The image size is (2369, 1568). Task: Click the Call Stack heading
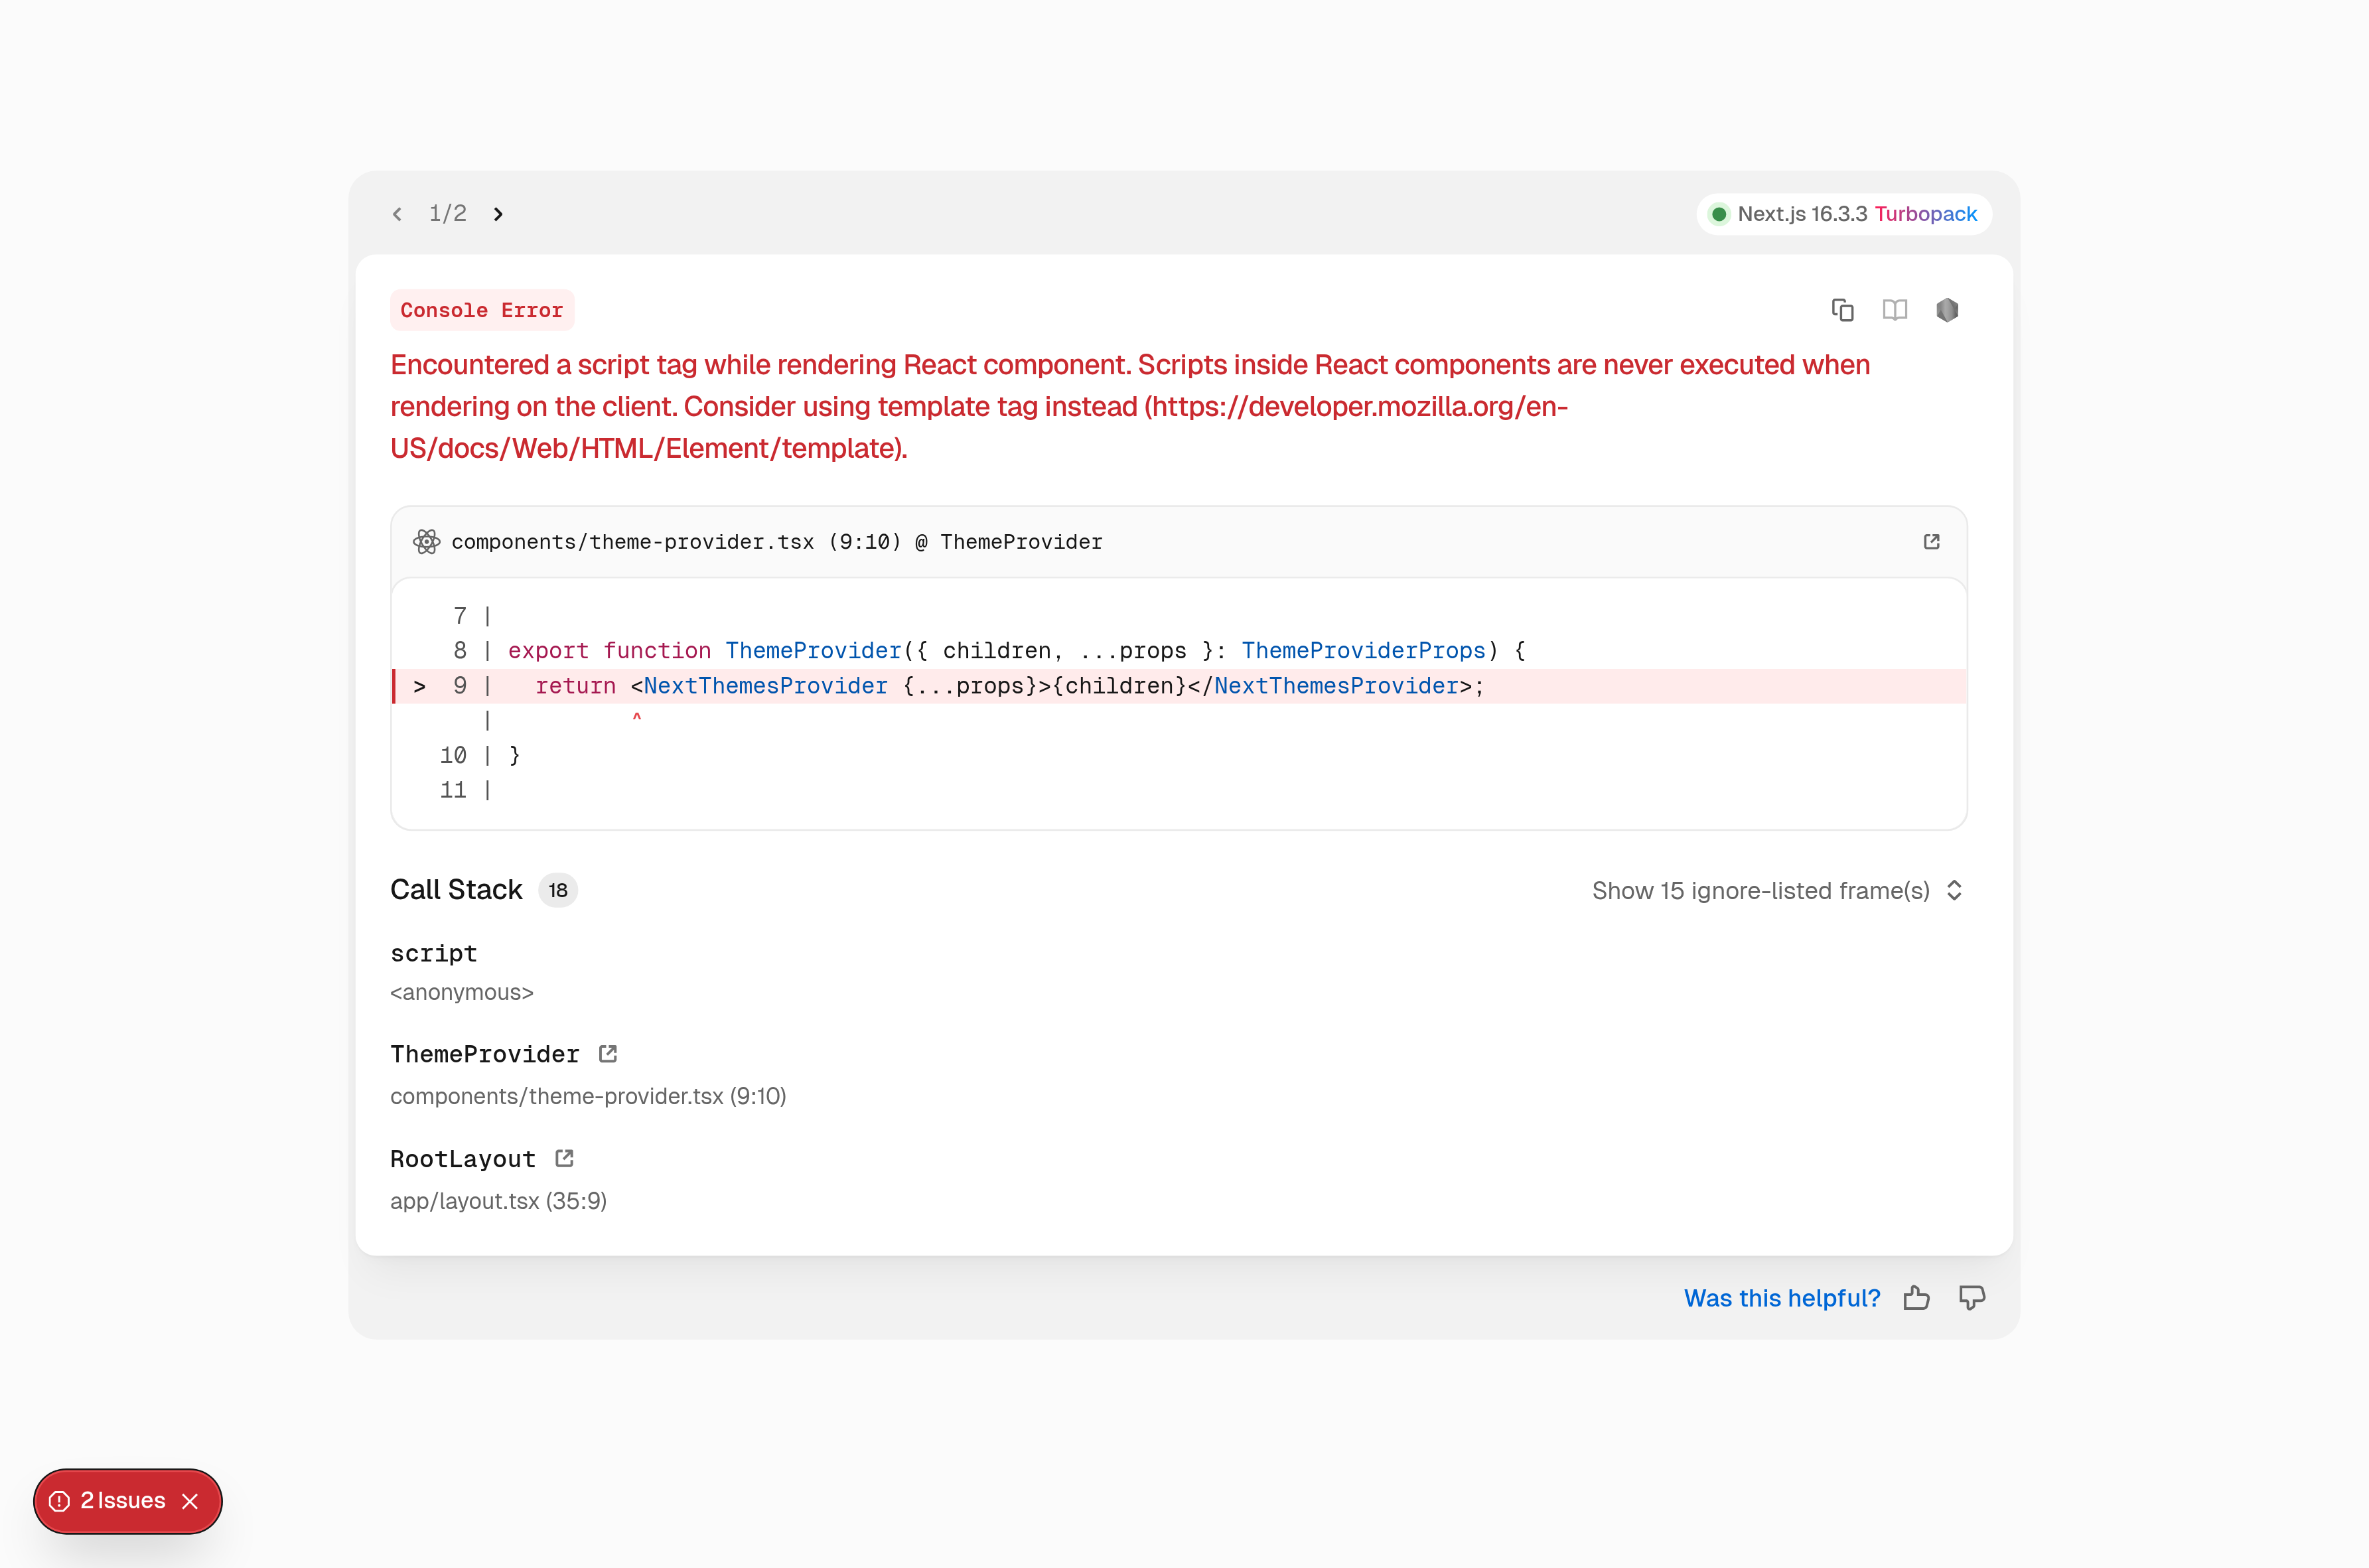(456, 890)
